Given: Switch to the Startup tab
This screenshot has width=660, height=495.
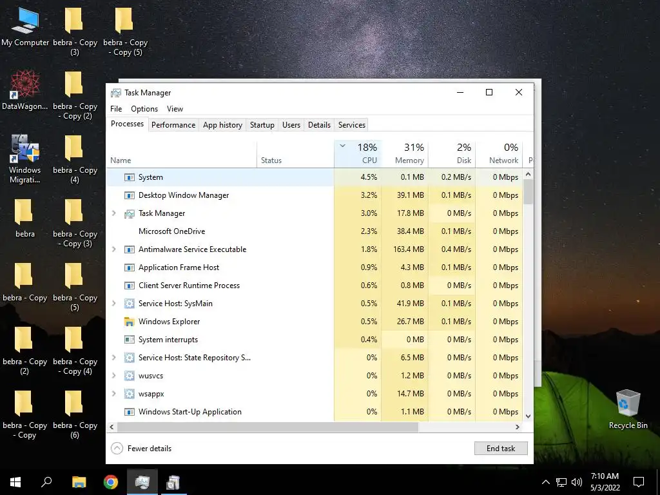Looking at the screenshot, I should (262, 125).
